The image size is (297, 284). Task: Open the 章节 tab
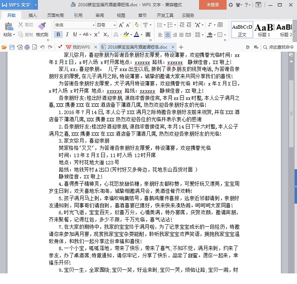coord(142,15)
